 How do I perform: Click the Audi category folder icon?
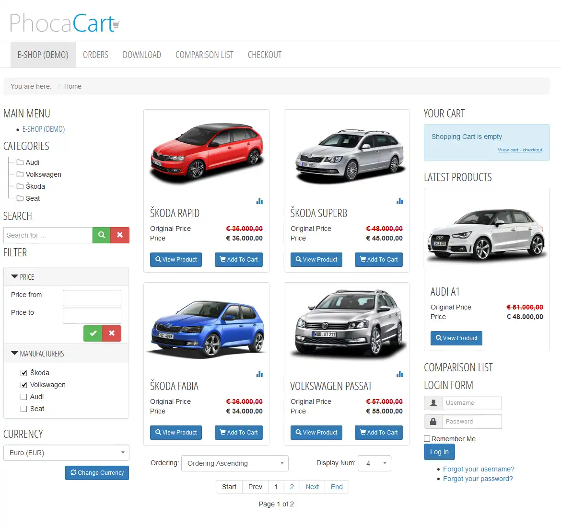click(20, 162)
